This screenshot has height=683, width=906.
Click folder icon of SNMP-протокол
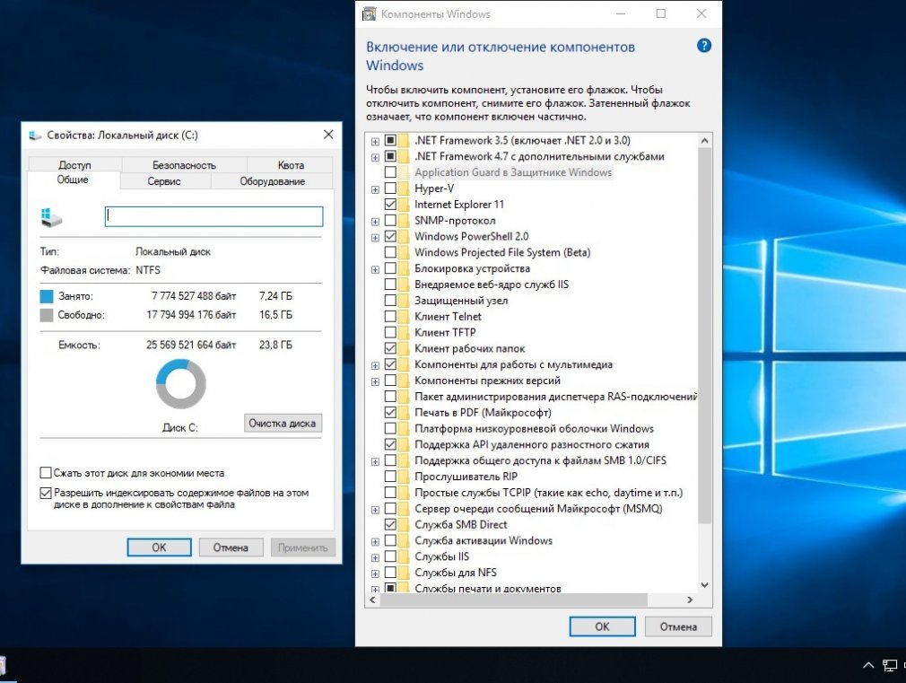pyautogui.click(x=404, y=221)
